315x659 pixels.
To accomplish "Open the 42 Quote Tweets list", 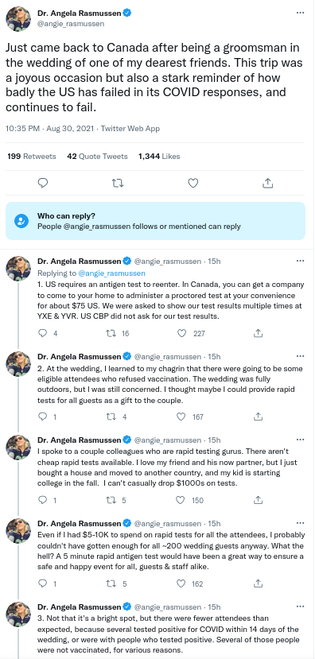I will click(x=97, y=157).
